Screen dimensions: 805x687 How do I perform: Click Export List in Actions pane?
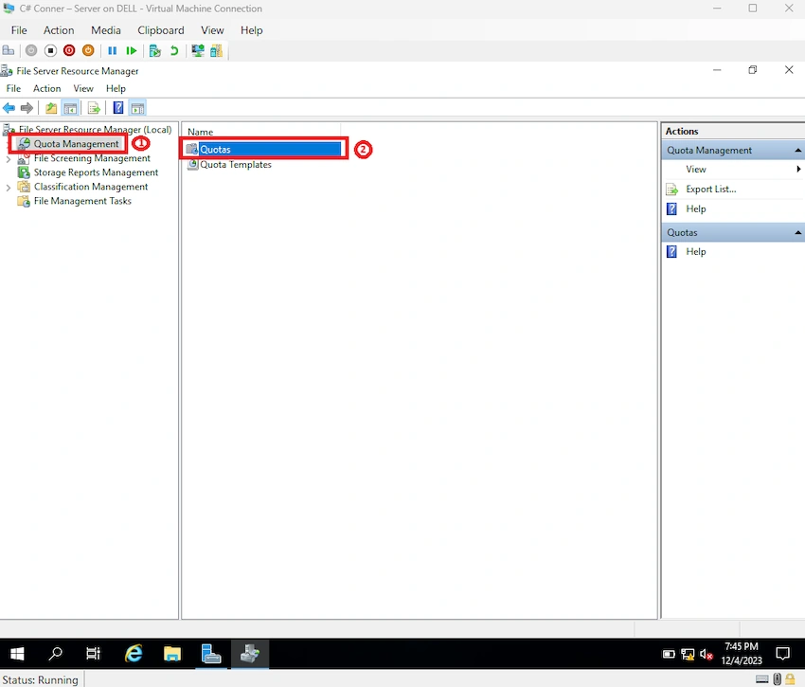click(x=710, y=190)
